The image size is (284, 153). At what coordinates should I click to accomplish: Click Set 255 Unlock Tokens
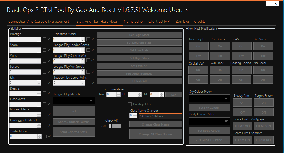click(74, 122)
